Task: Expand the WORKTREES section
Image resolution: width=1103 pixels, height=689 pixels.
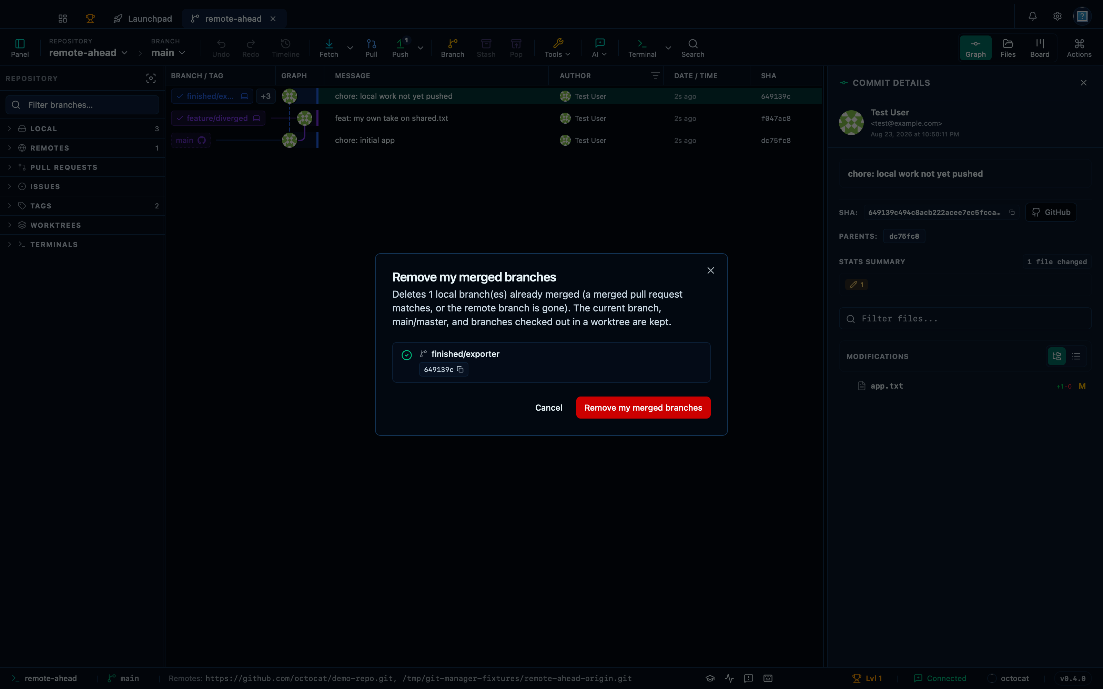Action: (82, 225)
